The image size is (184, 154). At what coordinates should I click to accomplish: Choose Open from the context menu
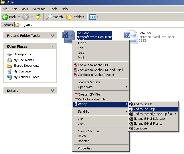pyautogui.click(x=101, y=43)
